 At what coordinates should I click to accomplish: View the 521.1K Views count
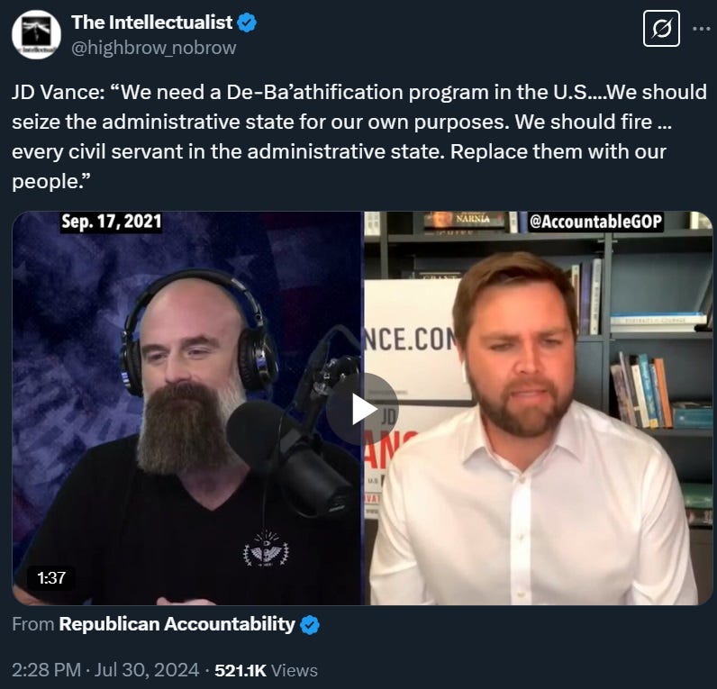[266, 670]
